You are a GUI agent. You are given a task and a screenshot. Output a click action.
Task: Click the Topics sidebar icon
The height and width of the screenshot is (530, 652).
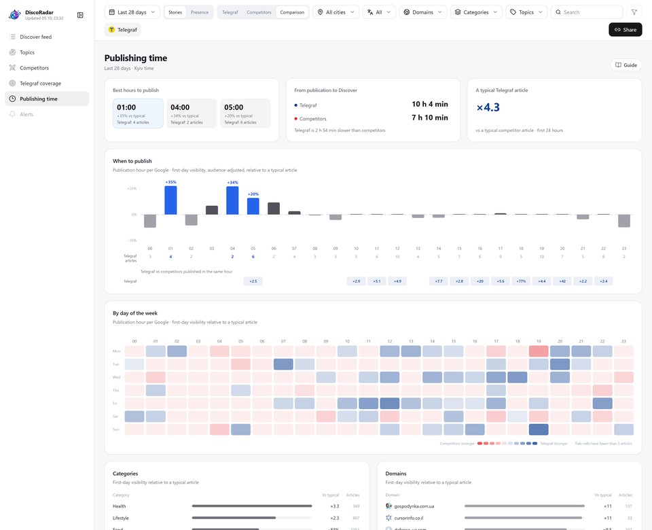pyautogui.click(x=12, y=52)
